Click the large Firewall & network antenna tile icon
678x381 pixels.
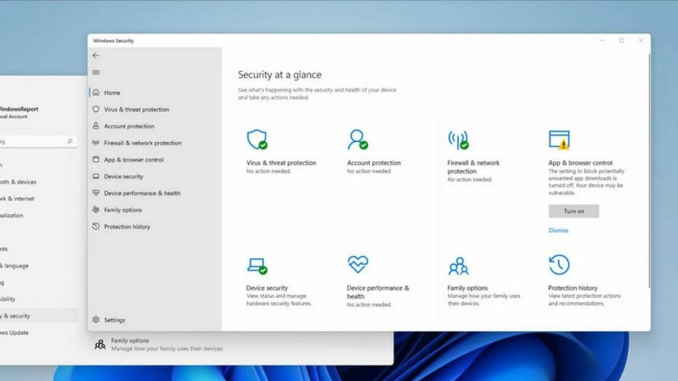458,139
